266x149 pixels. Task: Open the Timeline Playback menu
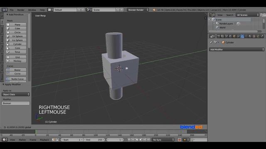[44, 140]
